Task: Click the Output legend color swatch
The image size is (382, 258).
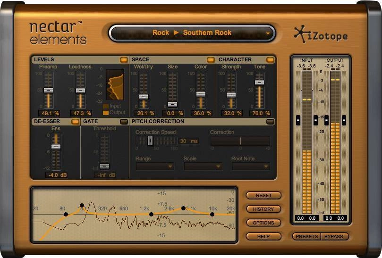Action: tap(106, 113)
